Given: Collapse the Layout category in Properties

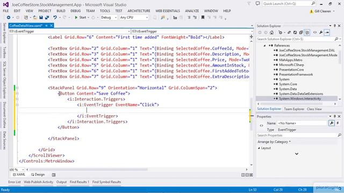Looking at the screenshot, I should [x=259, y=148].
